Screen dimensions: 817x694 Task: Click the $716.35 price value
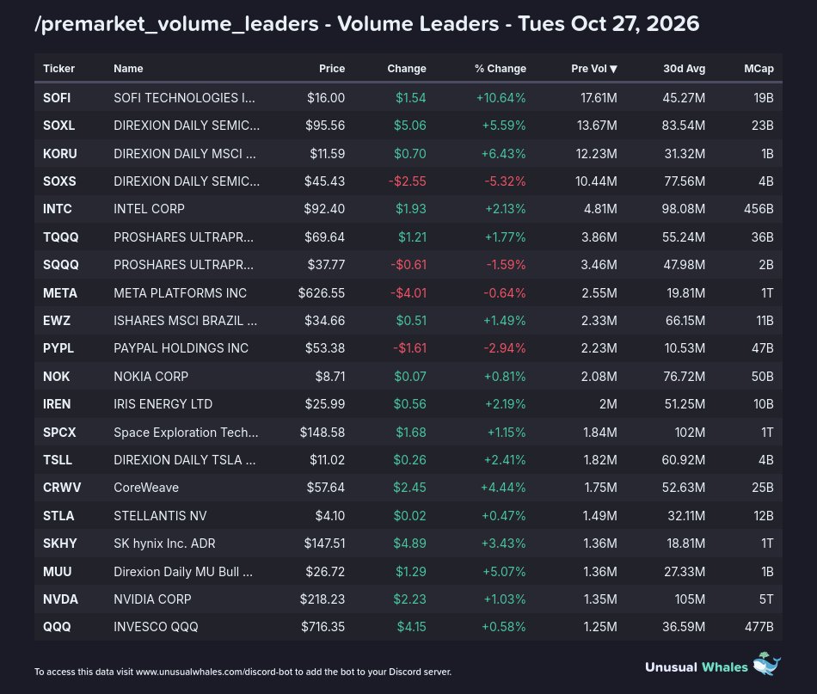click(x=323, y=627)
